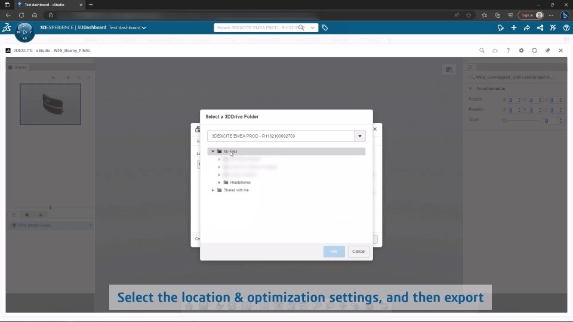Click the tag icon beside search
The height and width of the screenshot is (322, 573).
[325, 28]
